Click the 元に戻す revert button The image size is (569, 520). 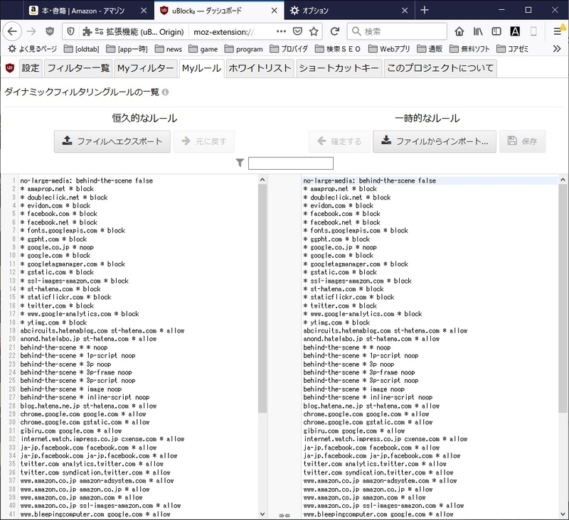point(204,141)
